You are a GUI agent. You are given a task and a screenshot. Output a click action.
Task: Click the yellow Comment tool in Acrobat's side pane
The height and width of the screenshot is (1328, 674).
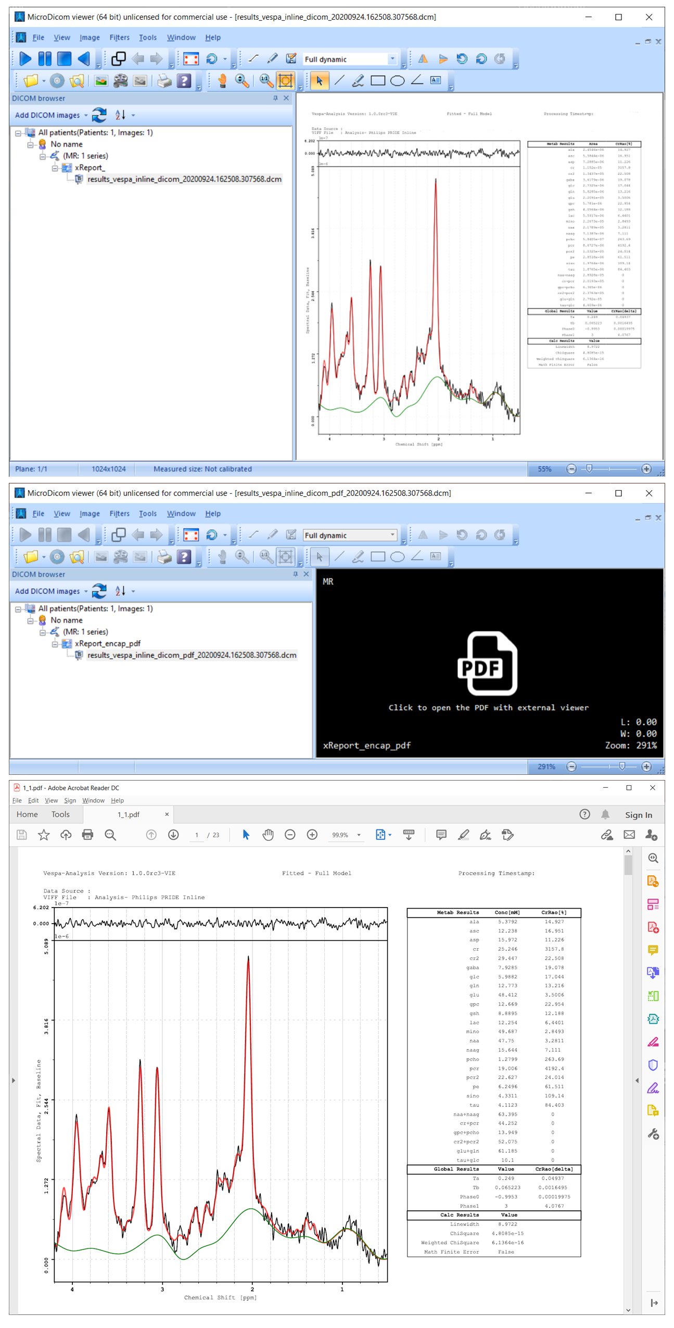pos(653,950)
